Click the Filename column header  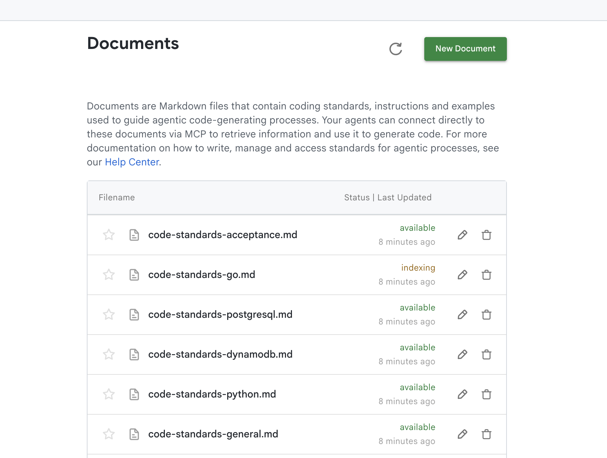[117, 197]
